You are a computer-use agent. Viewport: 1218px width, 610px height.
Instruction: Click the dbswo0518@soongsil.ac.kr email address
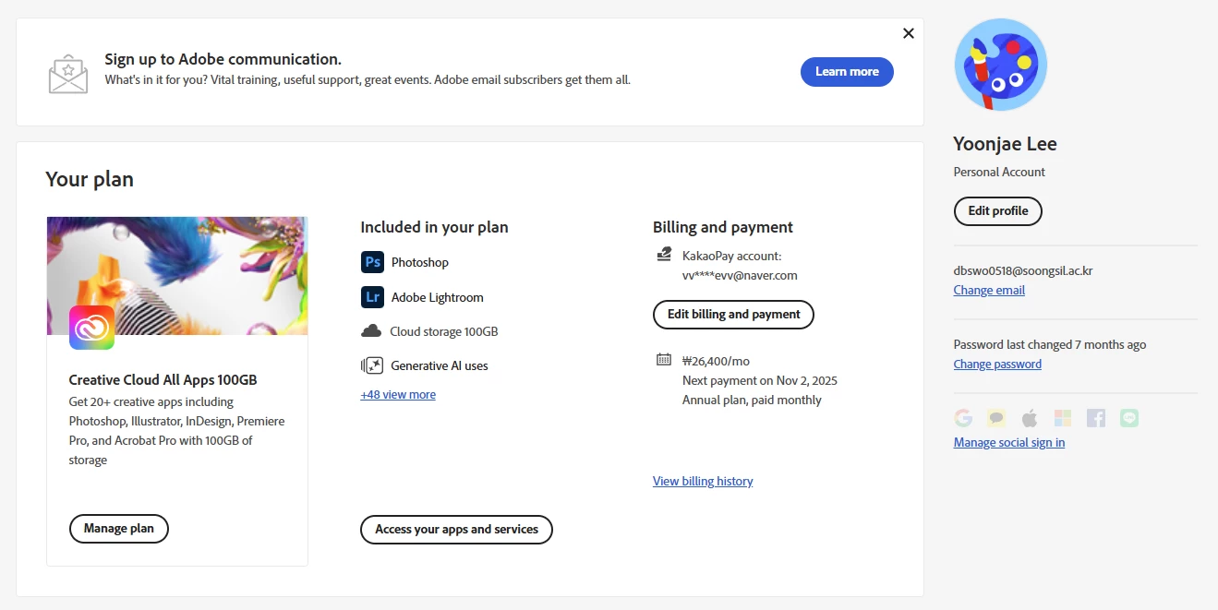[x=1023, y=271]
